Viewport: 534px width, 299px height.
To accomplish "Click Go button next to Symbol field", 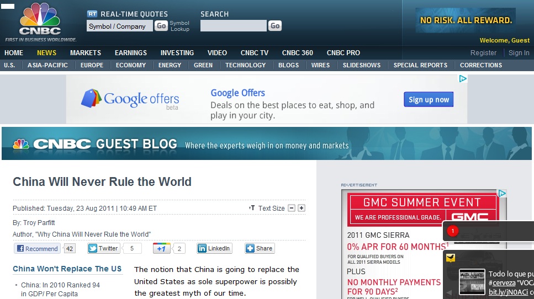I will pos(161,26).
